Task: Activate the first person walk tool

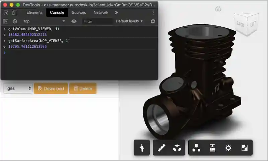Action: (x=142, y=148)
